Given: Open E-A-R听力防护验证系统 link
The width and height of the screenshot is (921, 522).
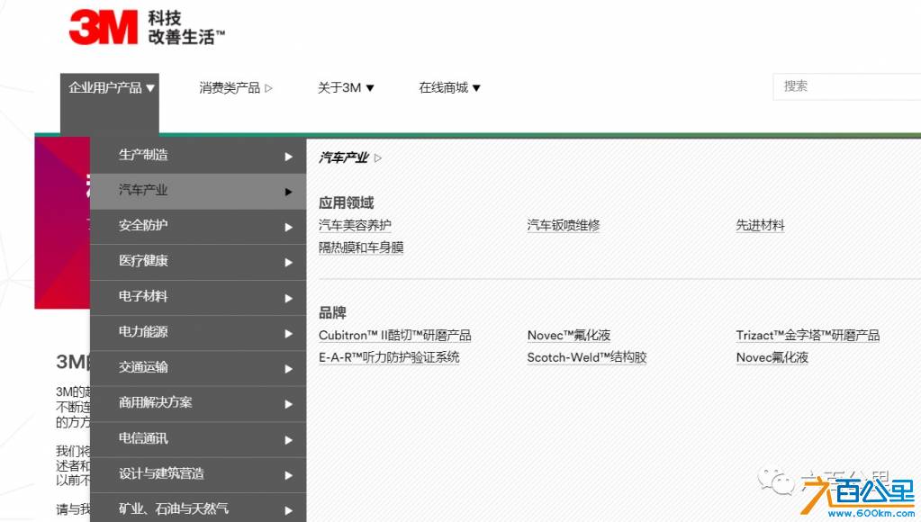Looking at the screenshot, I should click(x=389, y=357).
